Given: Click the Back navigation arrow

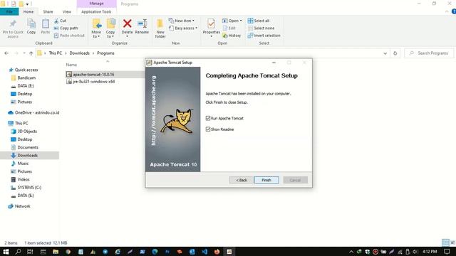Looking at the screenshot, I should tap(6, 53).
